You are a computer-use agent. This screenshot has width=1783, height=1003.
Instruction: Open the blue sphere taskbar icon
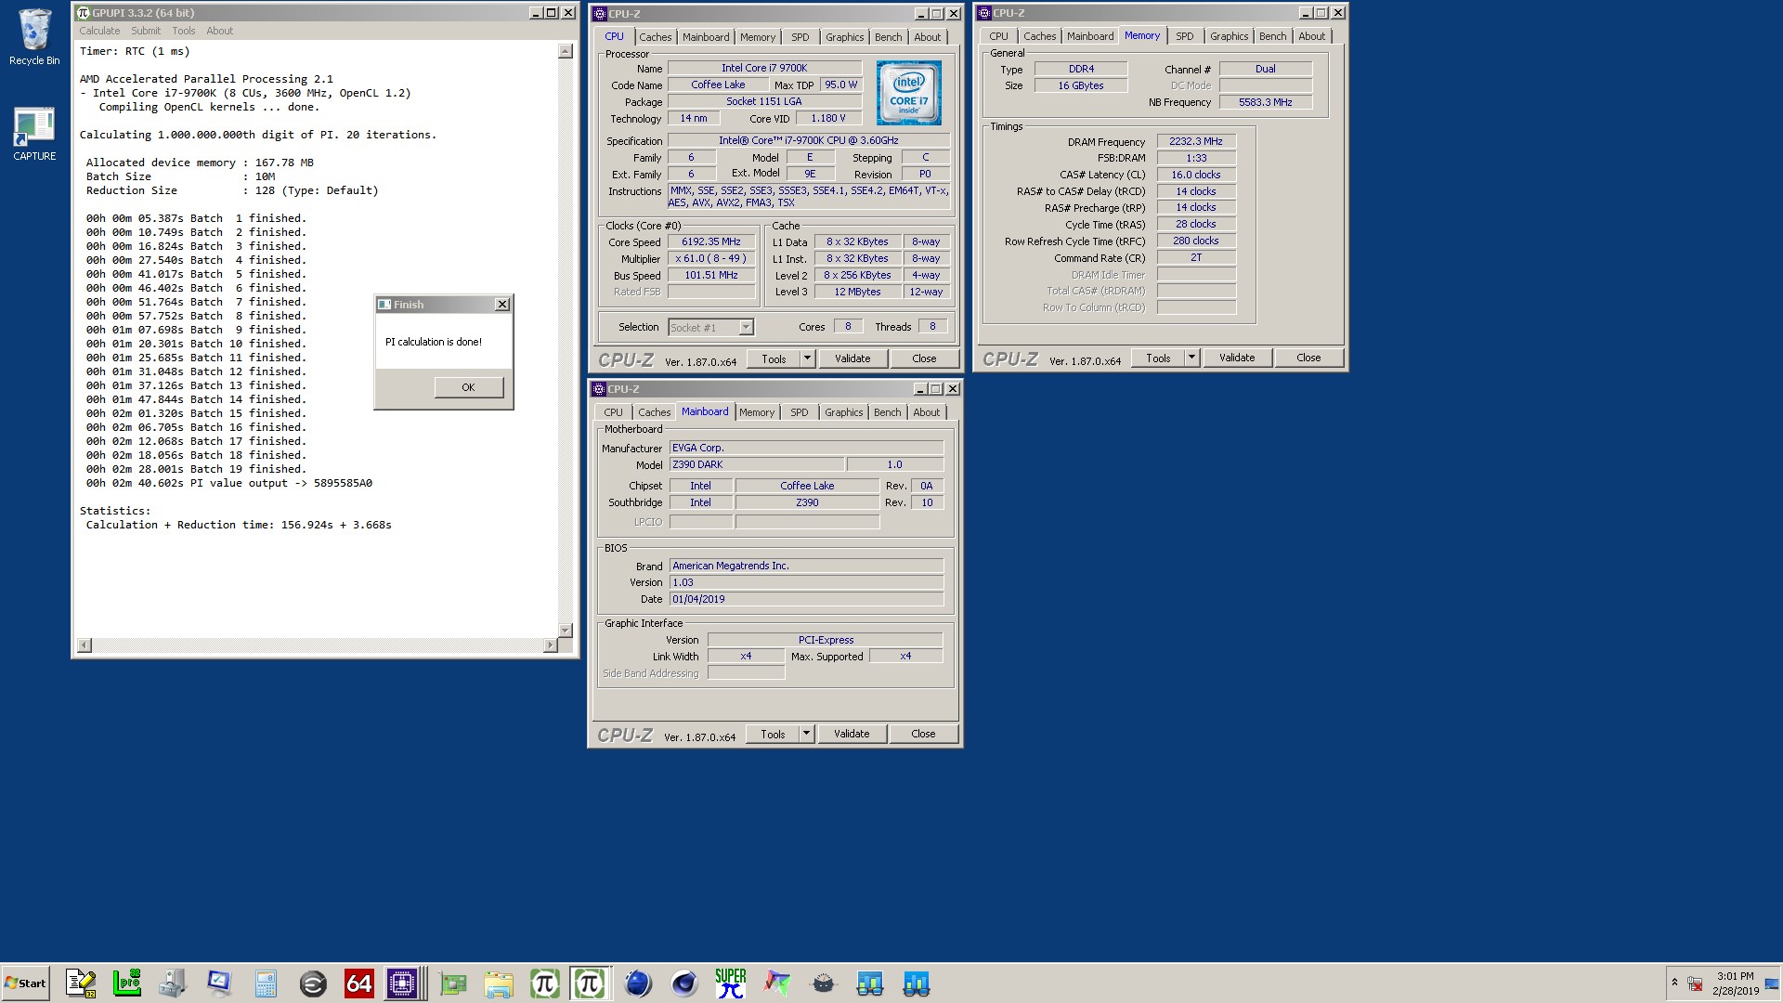[638, 983]
